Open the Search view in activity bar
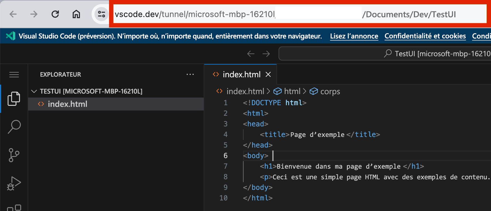Screen dimensions: 491x211 (14, 127)
